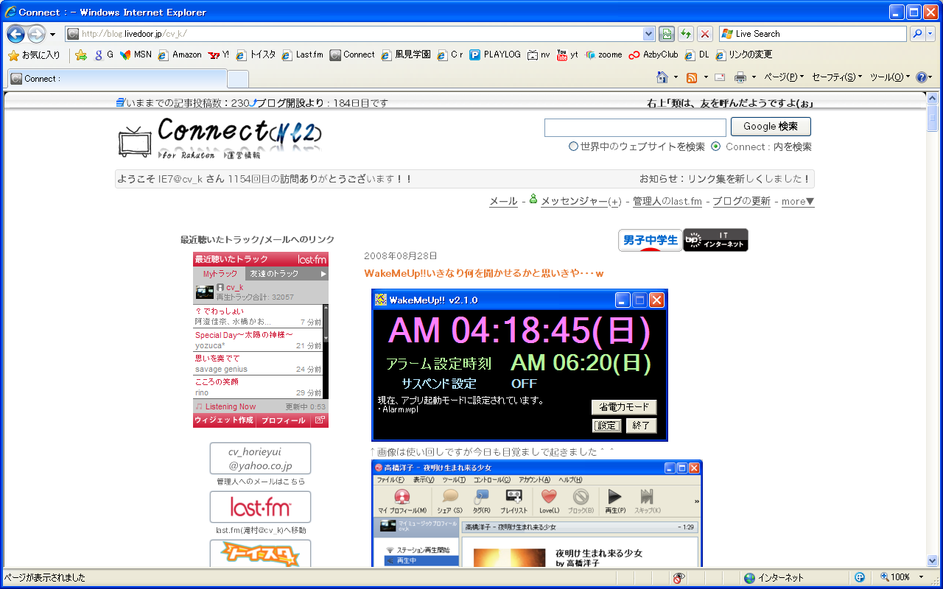Screen dimensions: 943x589
Task: Click the RSS feeds icon in command bar
Action: tap(692, 77)
